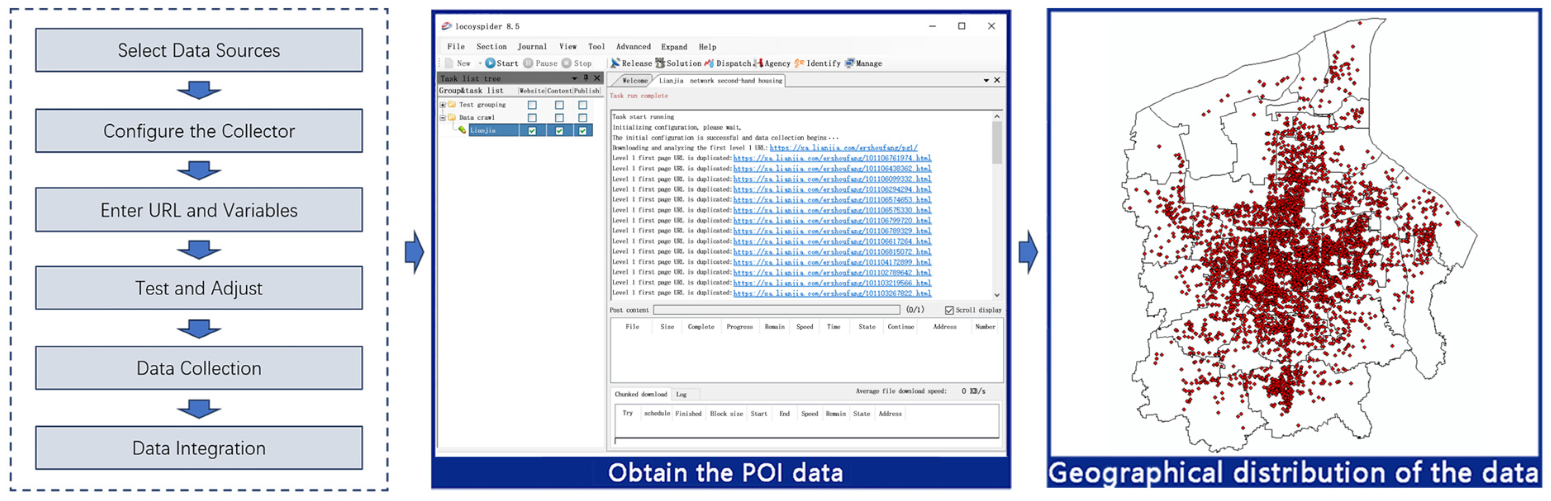Uncheck Website checkbox for Lianjia task
This screenshot has height=501, width=1551.
[532, 131]
